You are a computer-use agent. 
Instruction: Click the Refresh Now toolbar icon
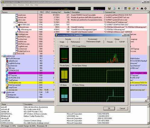pyautogui.click(x=114, y=8)
